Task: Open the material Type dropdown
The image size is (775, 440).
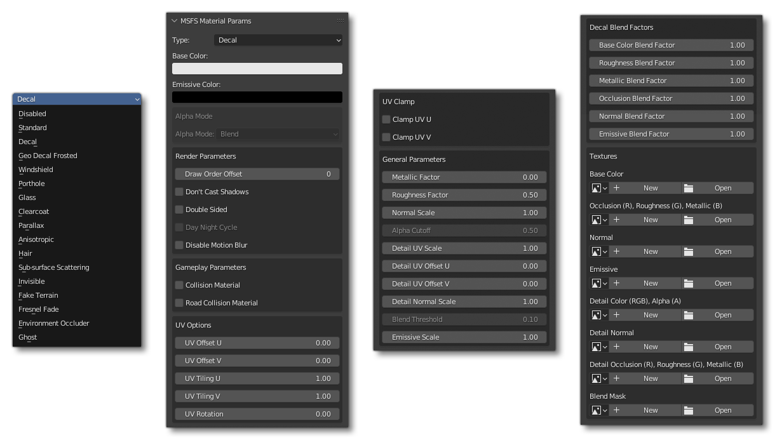Action: click(278, 40)
